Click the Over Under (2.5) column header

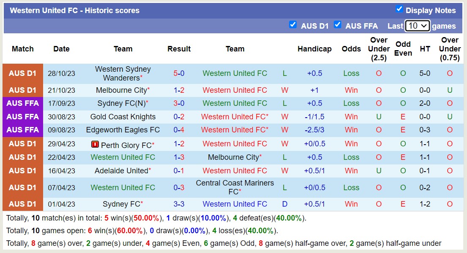click(379, 49)
